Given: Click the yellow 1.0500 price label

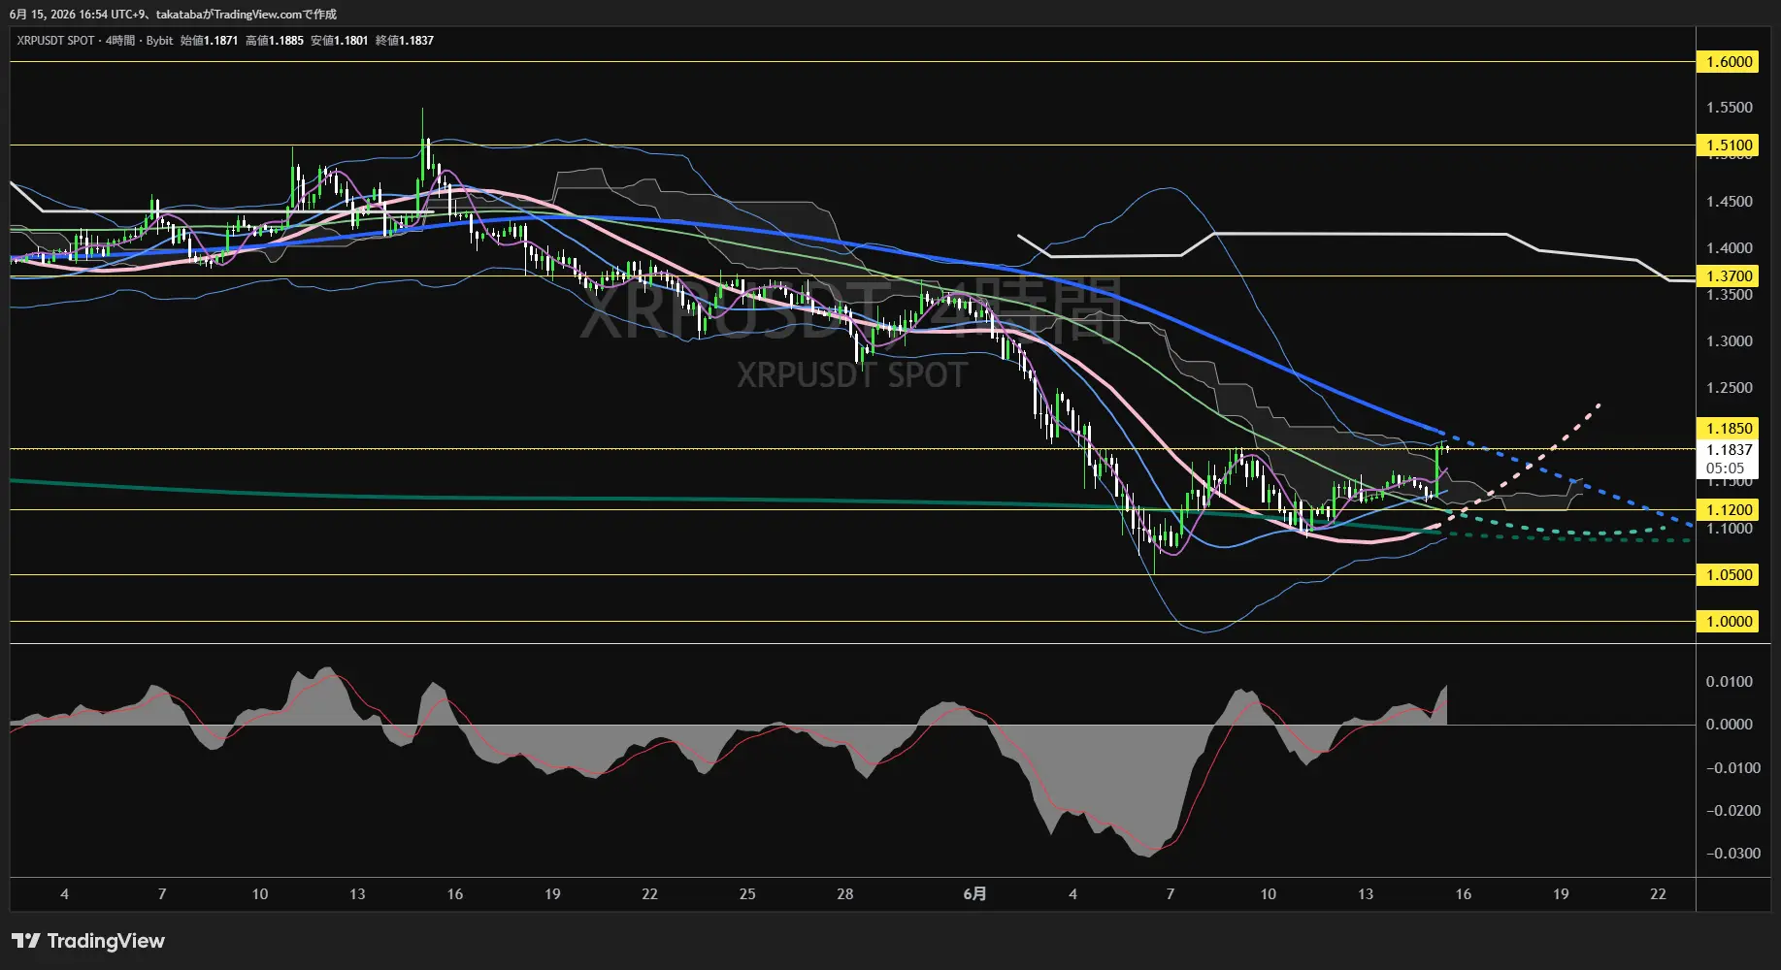Looking at the screenshot, I should 1729,575.
